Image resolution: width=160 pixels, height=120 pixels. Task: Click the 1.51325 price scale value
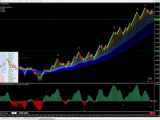(157, 7)
